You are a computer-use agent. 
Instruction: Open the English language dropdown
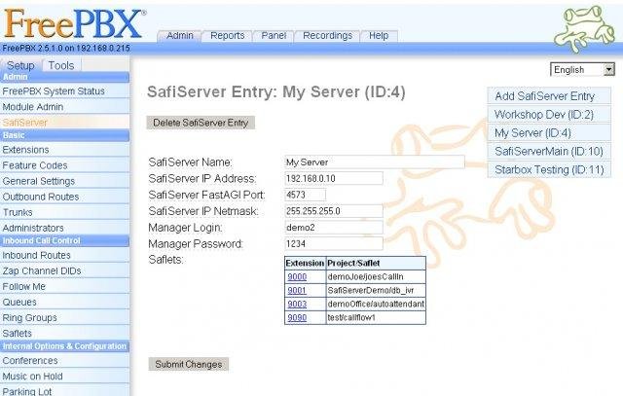click(x=582, y=70)
